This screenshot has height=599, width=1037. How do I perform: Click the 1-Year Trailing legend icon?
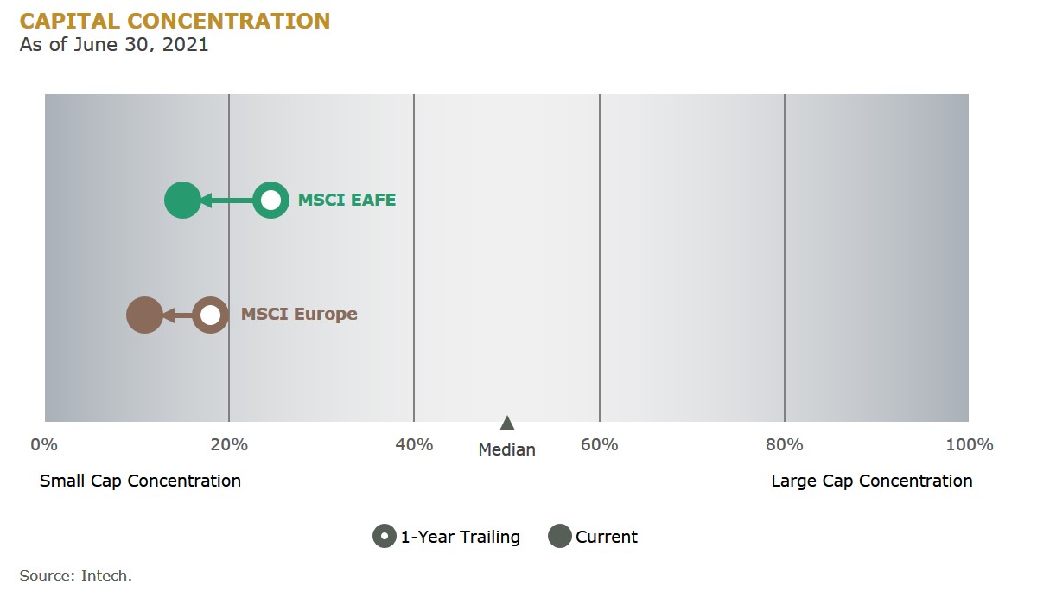tap(385, 537)
